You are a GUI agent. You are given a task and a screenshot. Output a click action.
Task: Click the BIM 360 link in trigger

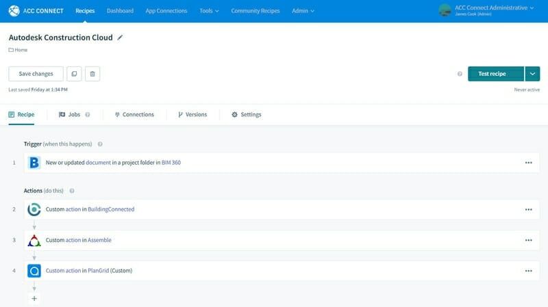tap(171, 163)
